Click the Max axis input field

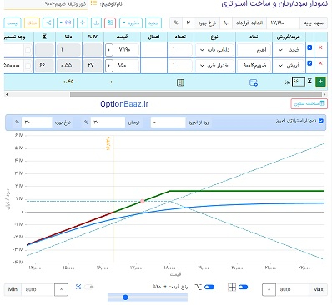tap(292, 289)
